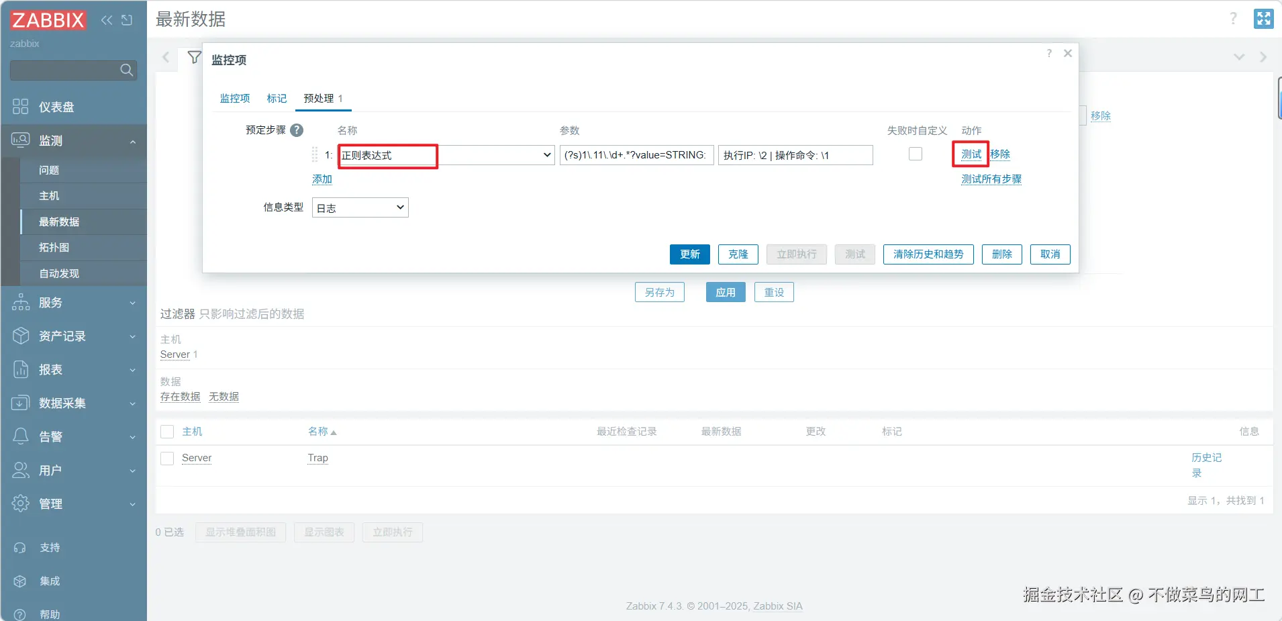This screenshot has width=1282, height=621.
Task: Expand the 数据采集 menu section
Action: [133, 403]
